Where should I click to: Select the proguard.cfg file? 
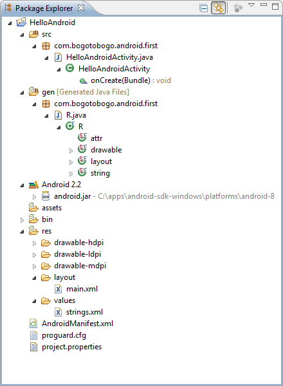pyautogui.click(x=64, y=335)
